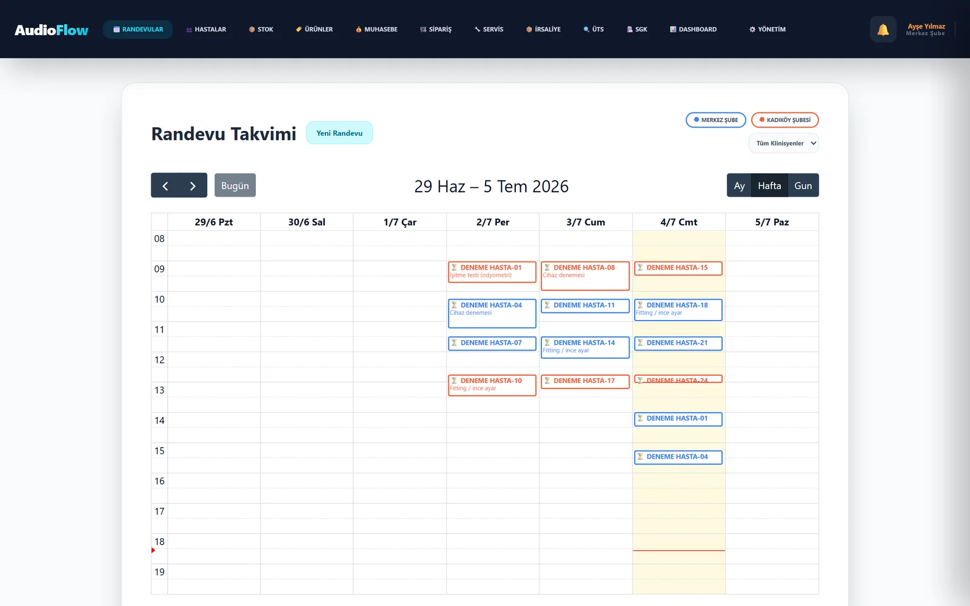Open İrsaliye menu

pos(543,29)
